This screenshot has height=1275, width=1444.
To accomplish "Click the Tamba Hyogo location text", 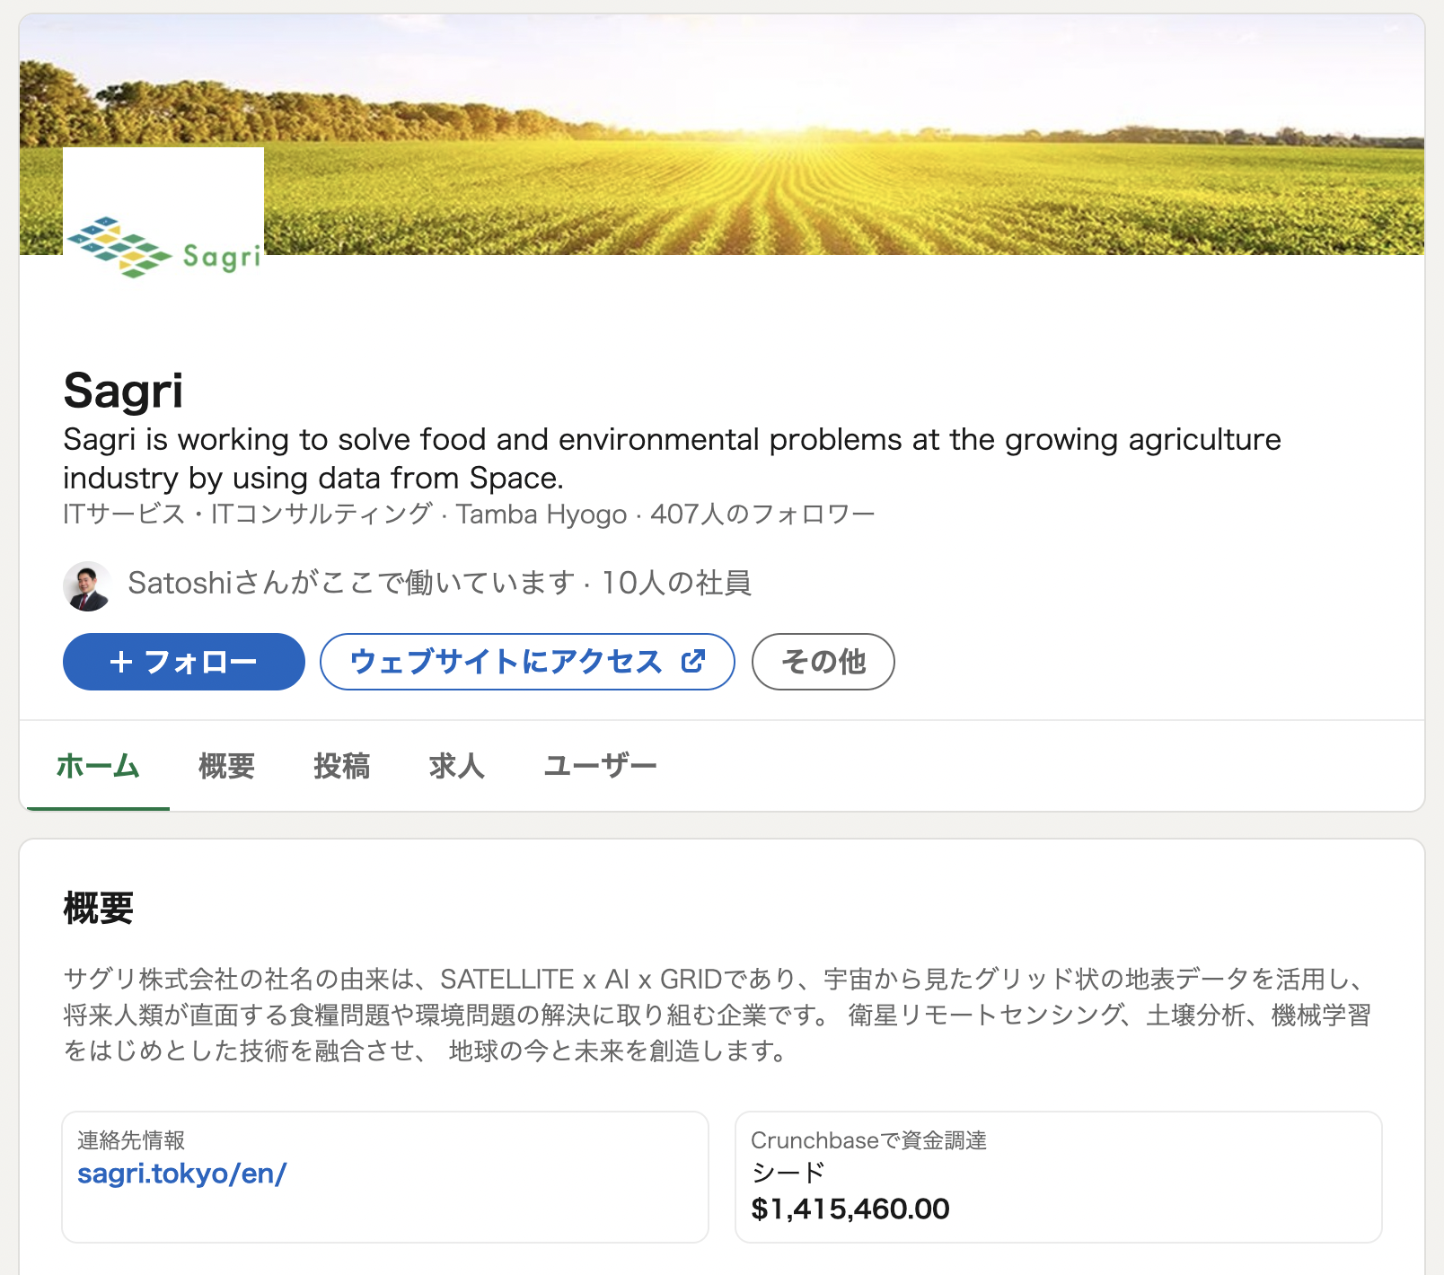I will pos(541,514).
